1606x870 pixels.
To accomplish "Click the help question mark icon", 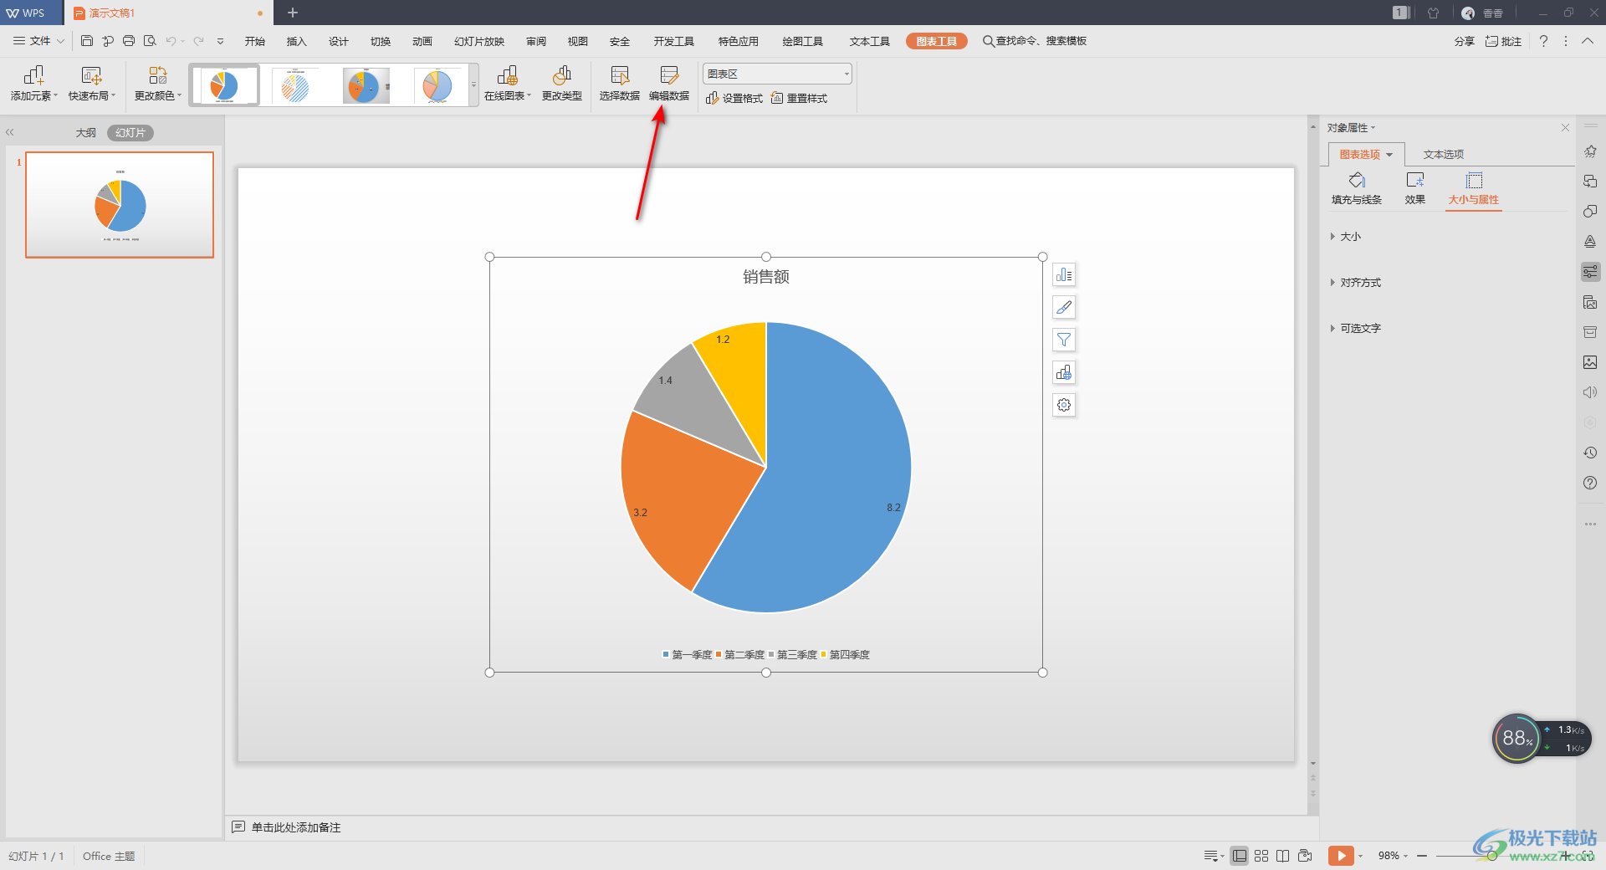I will [1543, 40].
